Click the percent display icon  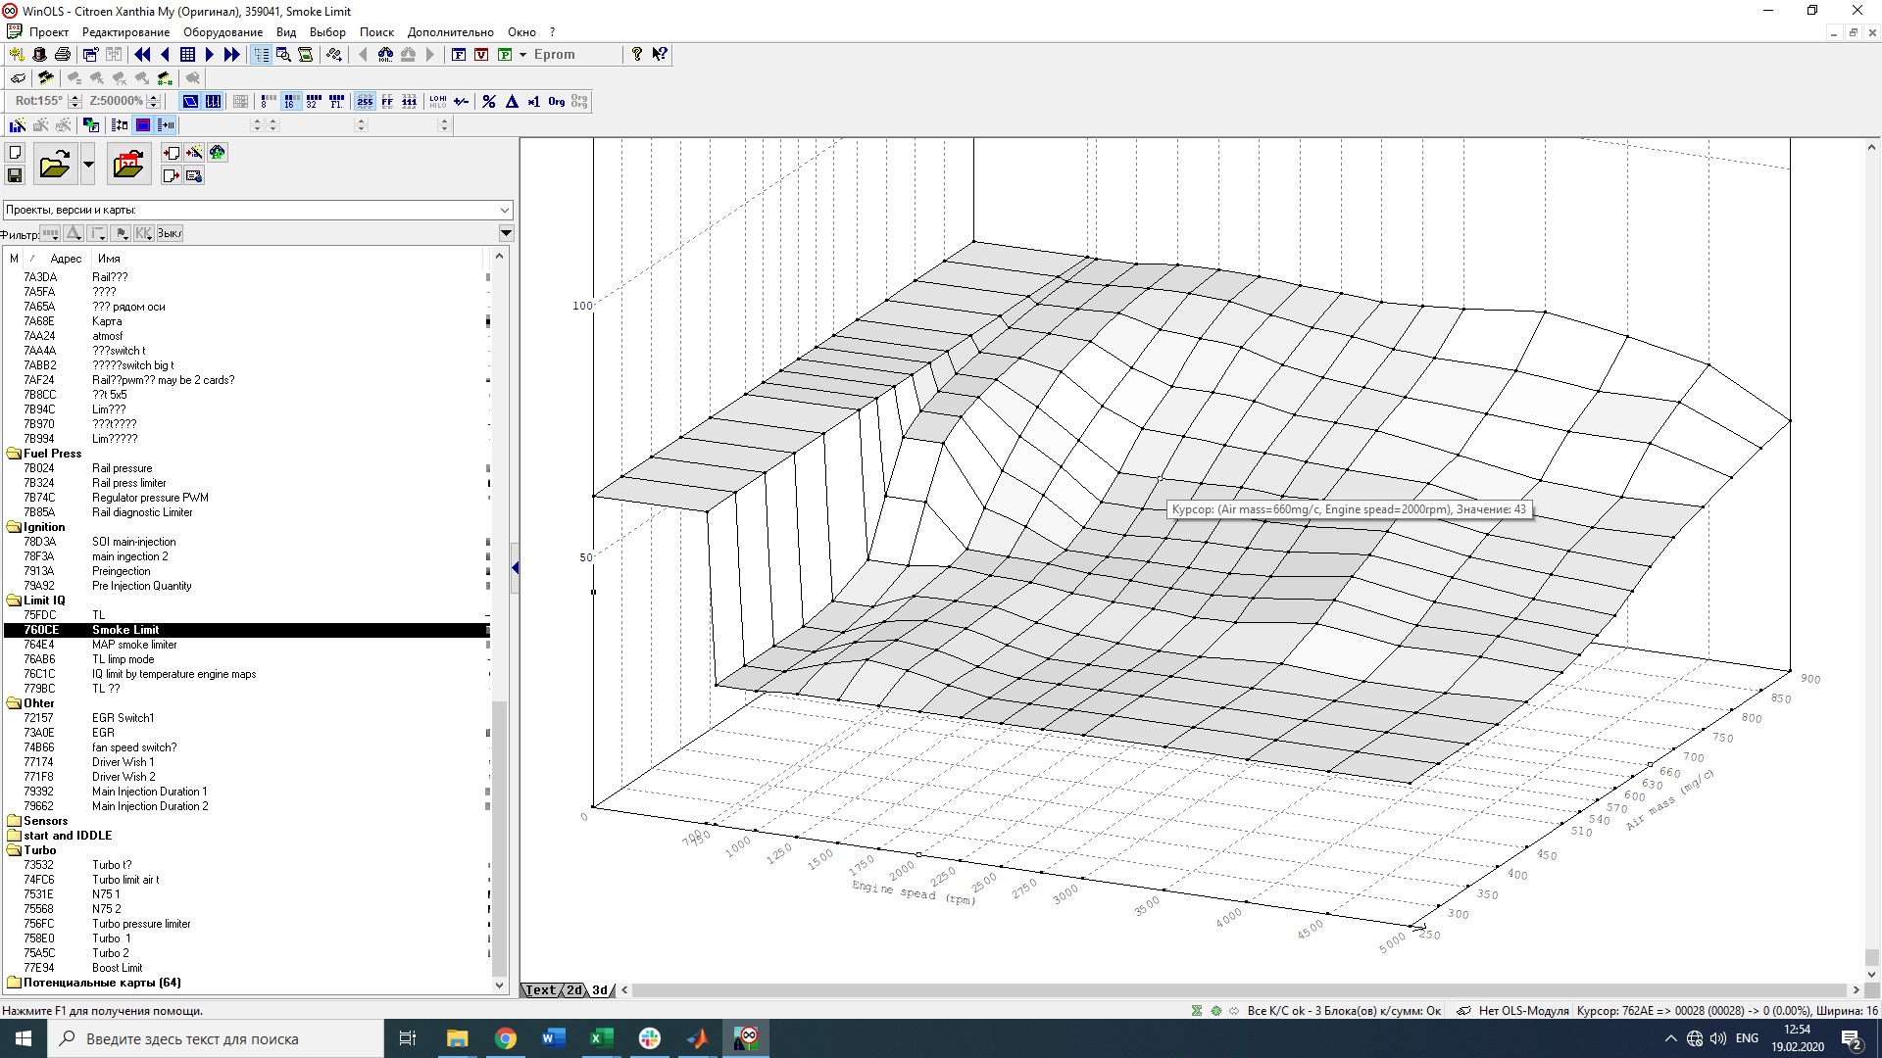[488, 101]
